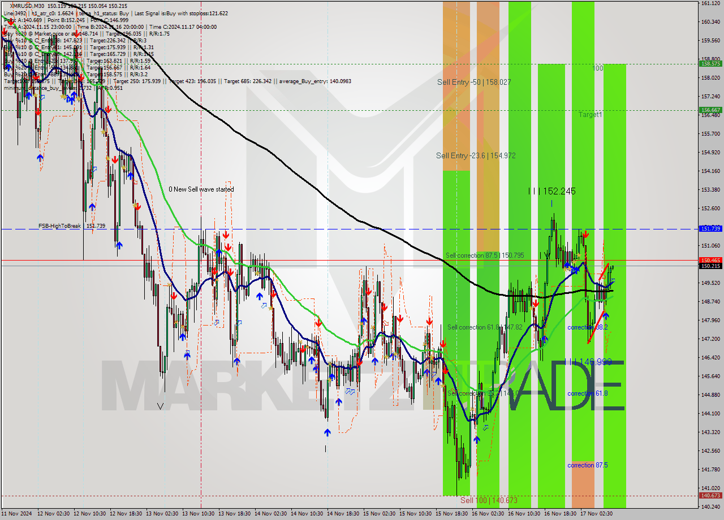
Task: Click the '16 Nov 18:30' time label
Action: (560, 514)
